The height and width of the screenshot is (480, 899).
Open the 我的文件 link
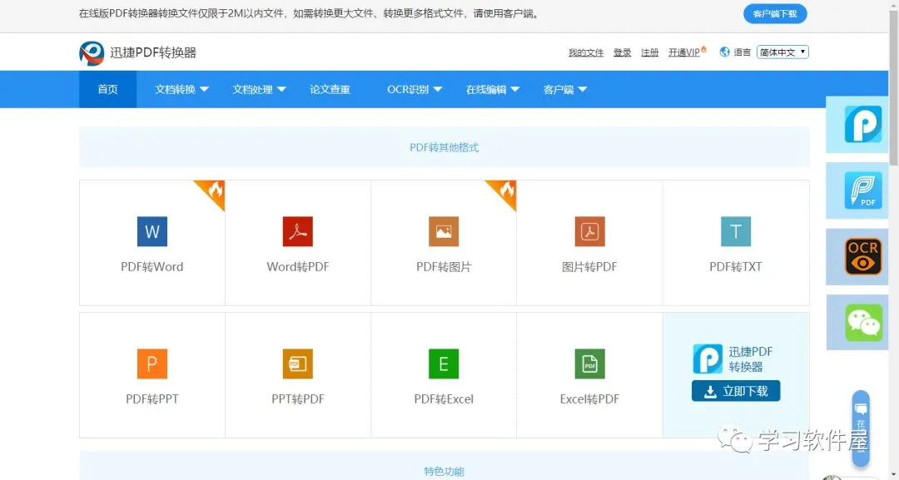[x=586, y=52]
